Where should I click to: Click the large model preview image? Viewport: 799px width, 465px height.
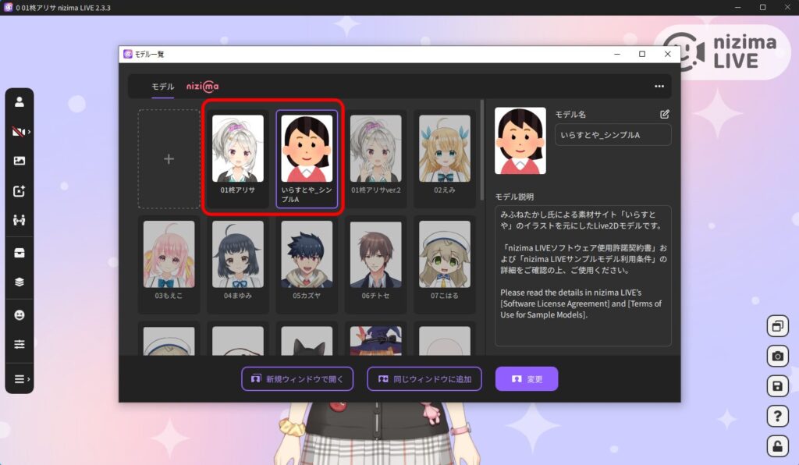(520, 140)
